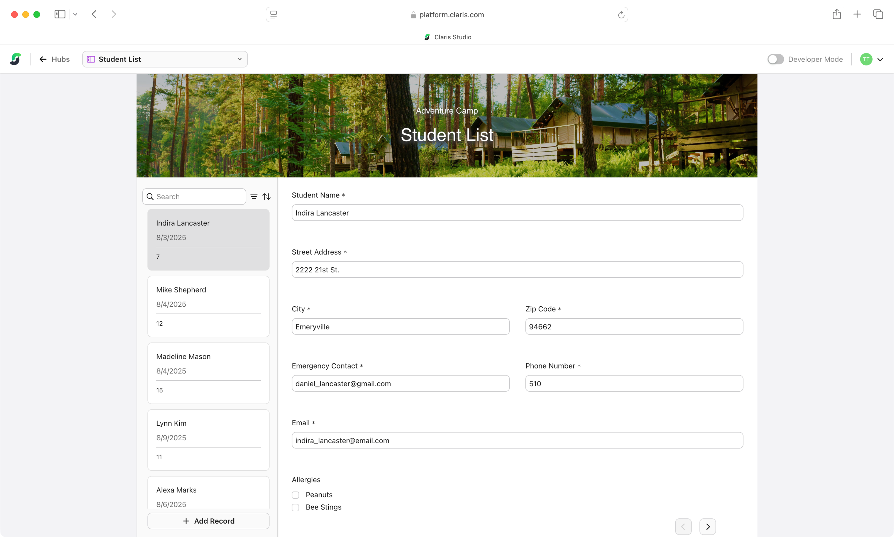Open the Student List view dropdown
The height and width of the screenshot is (537, 894).
[165, 59]
